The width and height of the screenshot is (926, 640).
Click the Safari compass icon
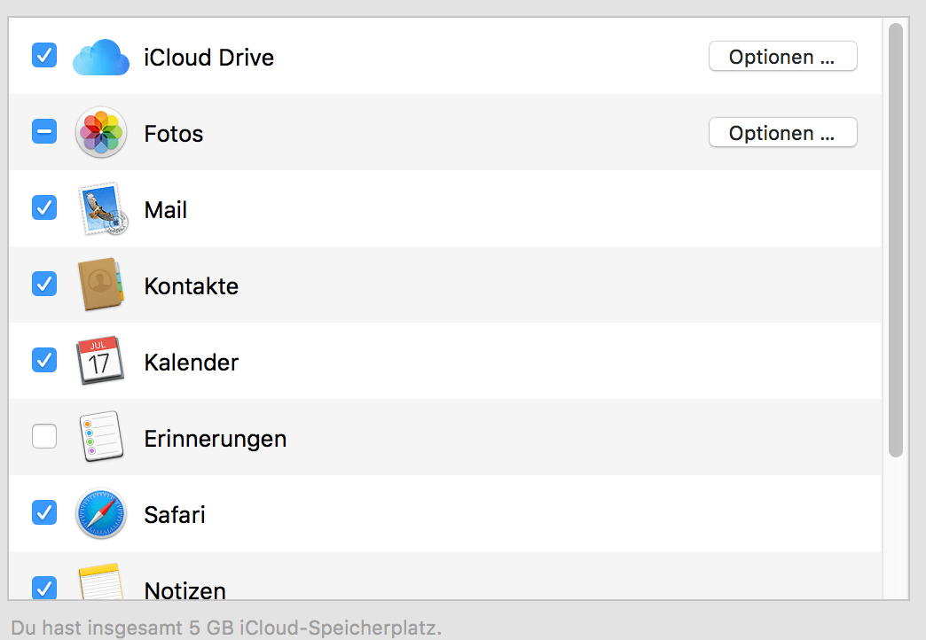[x=101, y=513]
